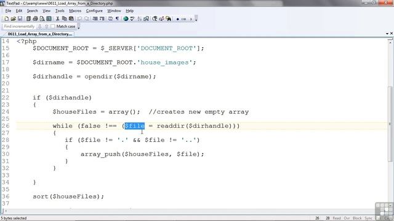Open the Help menu
The height and width of the screenshot is (221, 394).
[x=129, y=11]
